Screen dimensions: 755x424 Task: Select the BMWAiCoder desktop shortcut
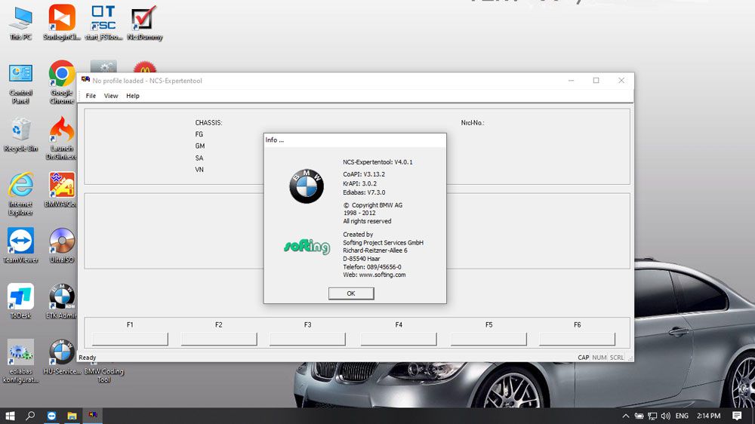tap(62, 190)
